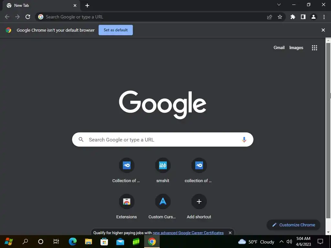The width and height of the screenshot is (331, 248).
Task: Open Microsoft Store from taskbar
Action: [104, 242]
